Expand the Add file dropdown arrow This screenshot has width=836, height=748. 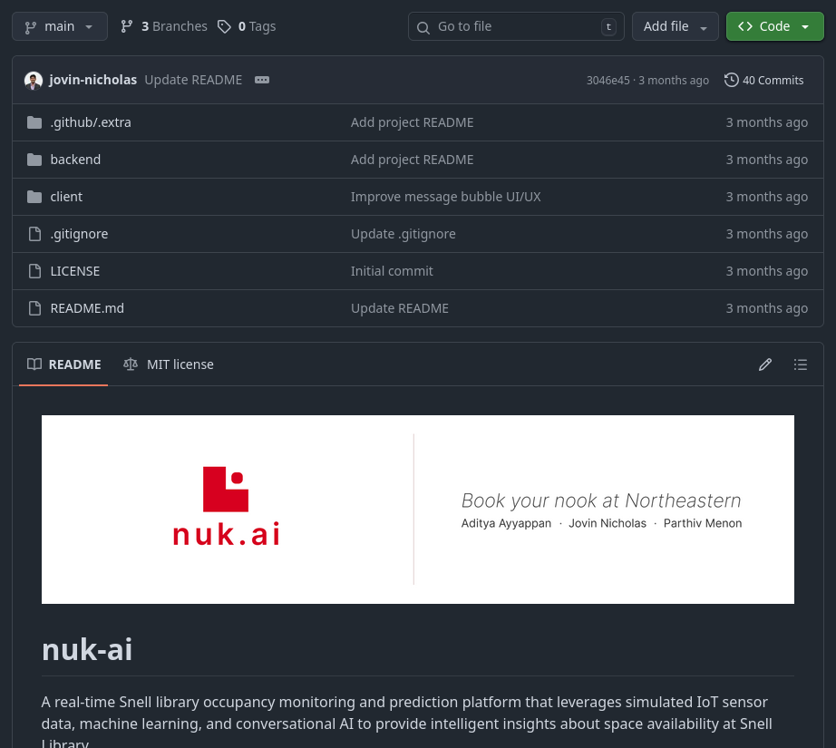pos(703,26)
